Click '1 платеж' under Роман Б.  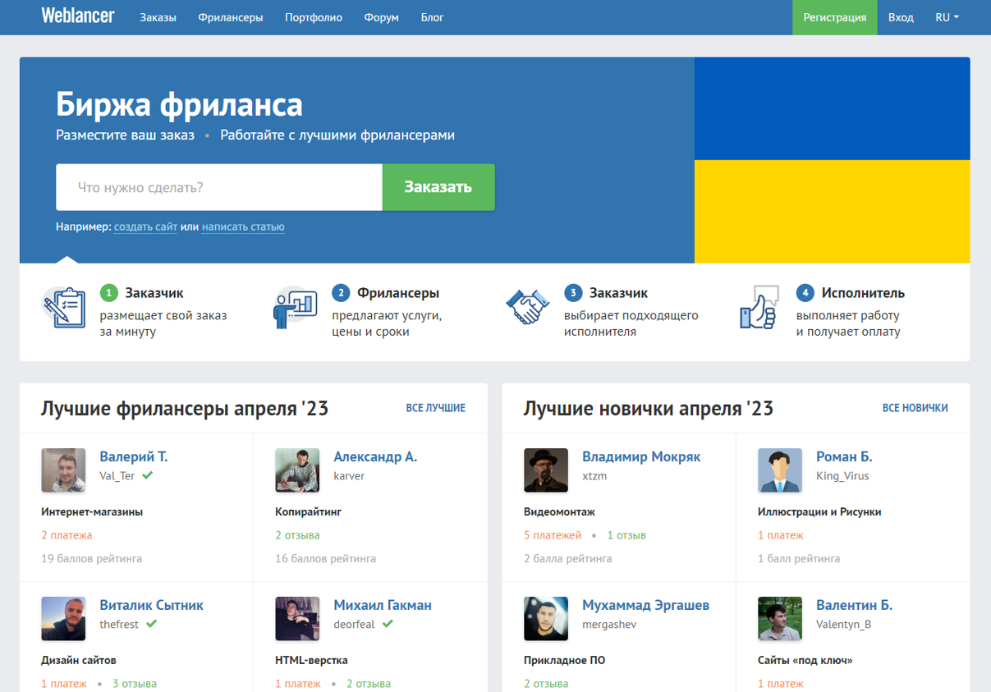781,535
